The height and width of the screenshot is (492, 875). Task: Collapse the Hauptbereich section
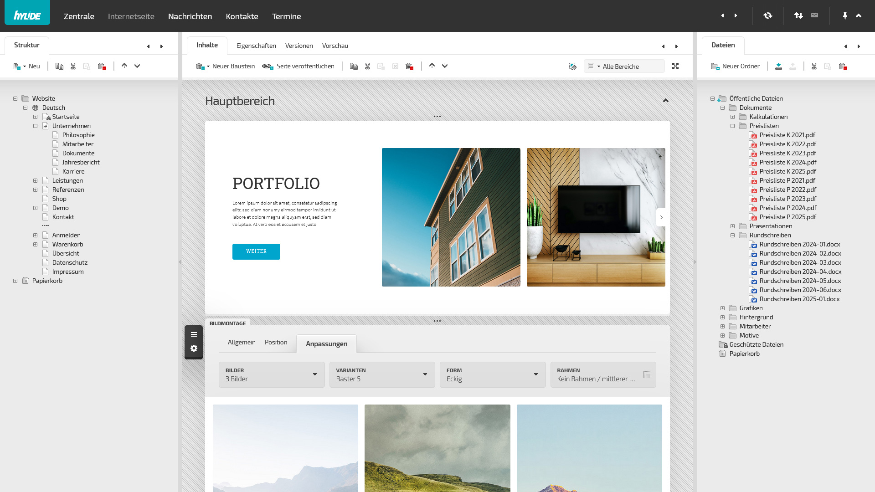[x=666, y=101]
